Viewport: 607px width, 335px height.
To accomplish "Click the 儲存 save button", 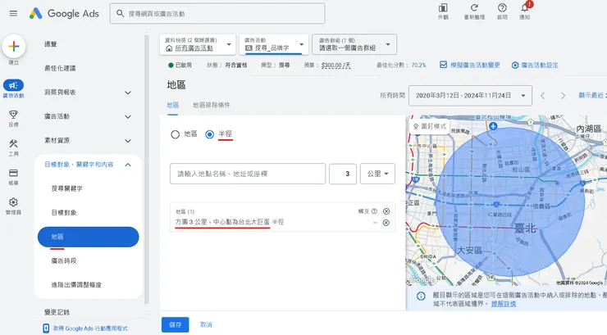I will point(175,324).
